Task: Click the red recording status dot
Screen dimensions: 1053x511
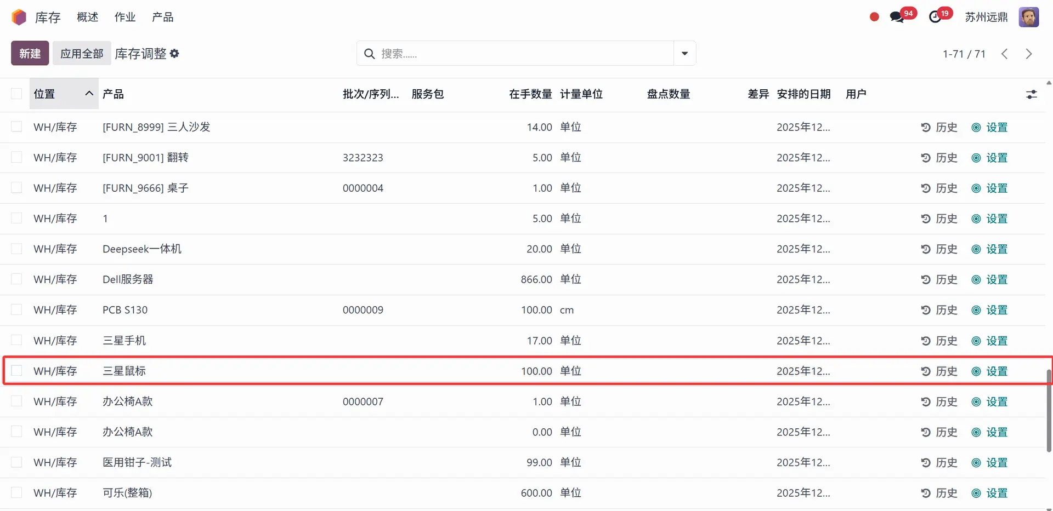Action: pyautogui.click(x=874, y=17)
